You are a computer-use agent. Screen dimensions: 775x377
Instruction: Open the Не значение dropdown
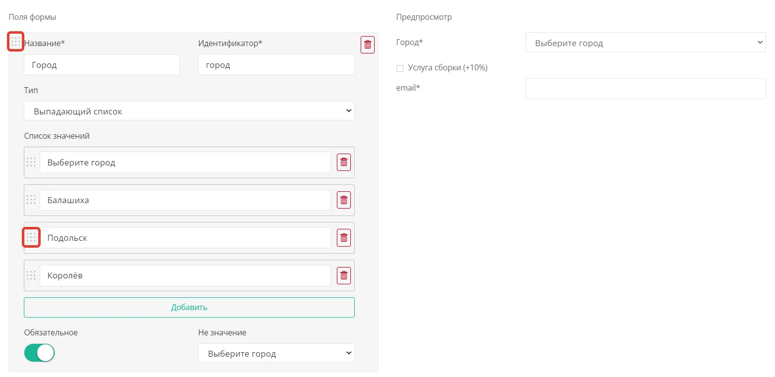276,353
